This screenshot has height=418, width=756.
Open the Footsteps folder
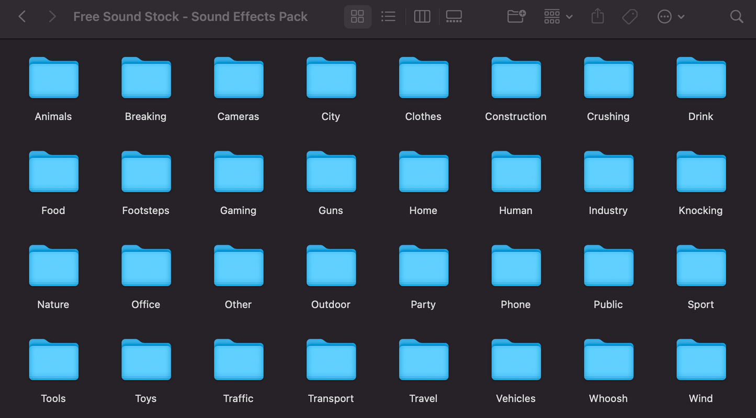coord(145,172)
